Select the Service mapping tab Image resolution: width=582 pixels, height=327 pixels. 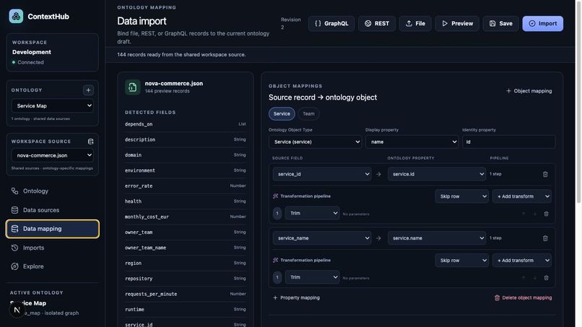click(282, 114)
